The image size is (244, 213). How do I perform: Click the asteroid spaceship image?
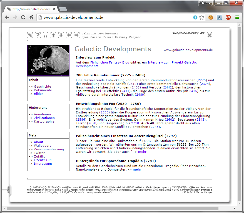point(48,60)
